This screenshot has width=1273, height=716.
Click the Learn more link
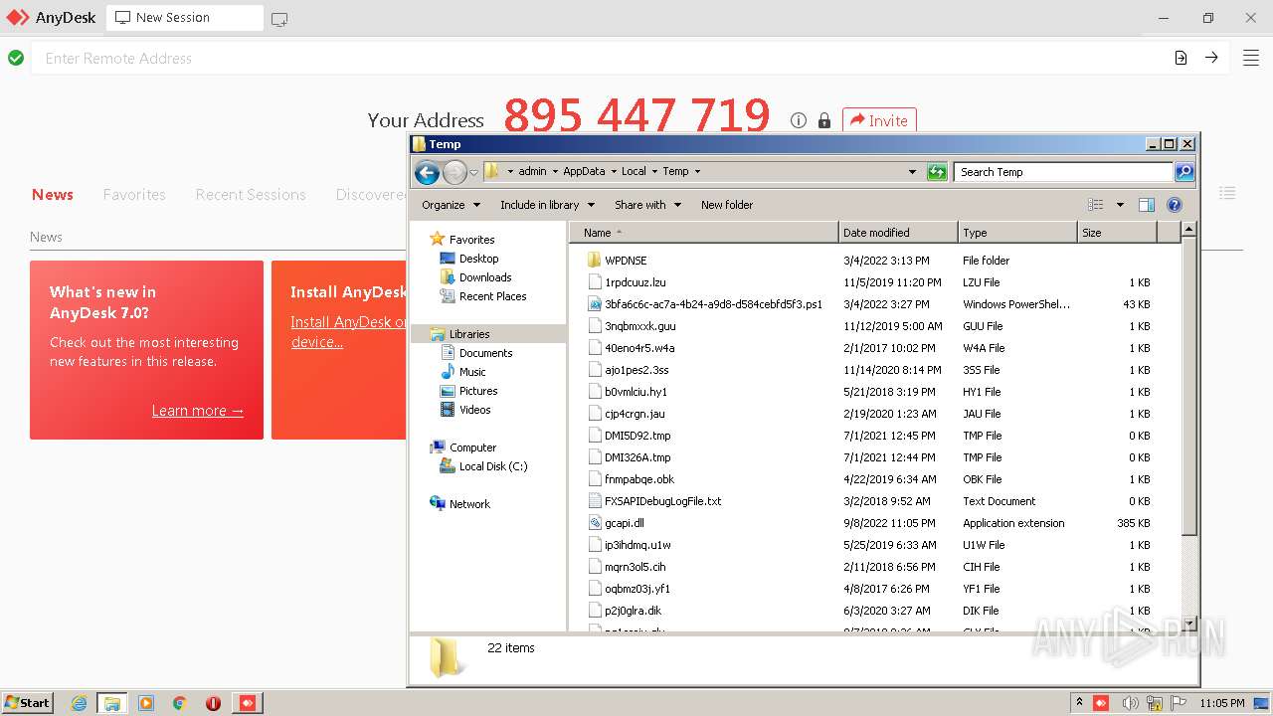(x=198, y=411)
